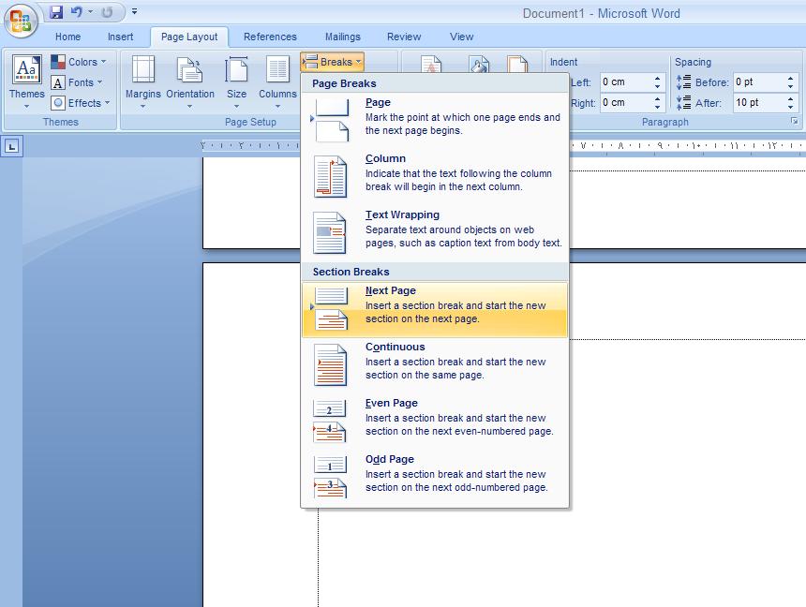Insert Continuous section break
Viewport: 806px width, 607px height.
pos(435,365)
